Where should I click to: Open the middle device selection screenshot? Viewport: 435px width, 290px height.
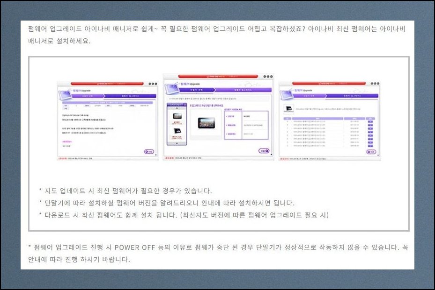218,117
